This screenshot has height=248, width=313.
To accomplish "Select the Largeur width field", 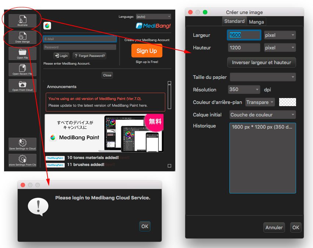I will pyautogui.click(x=244, y=35).
